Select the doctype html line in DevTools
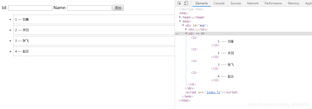The image size is (312, 109). click(x=191, y=9)
